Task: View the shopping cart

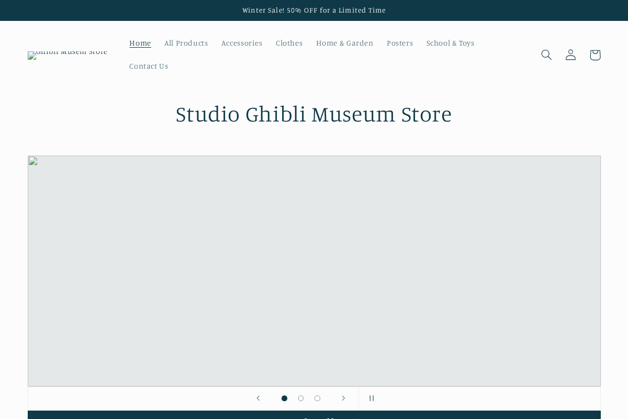Action: 595,54
